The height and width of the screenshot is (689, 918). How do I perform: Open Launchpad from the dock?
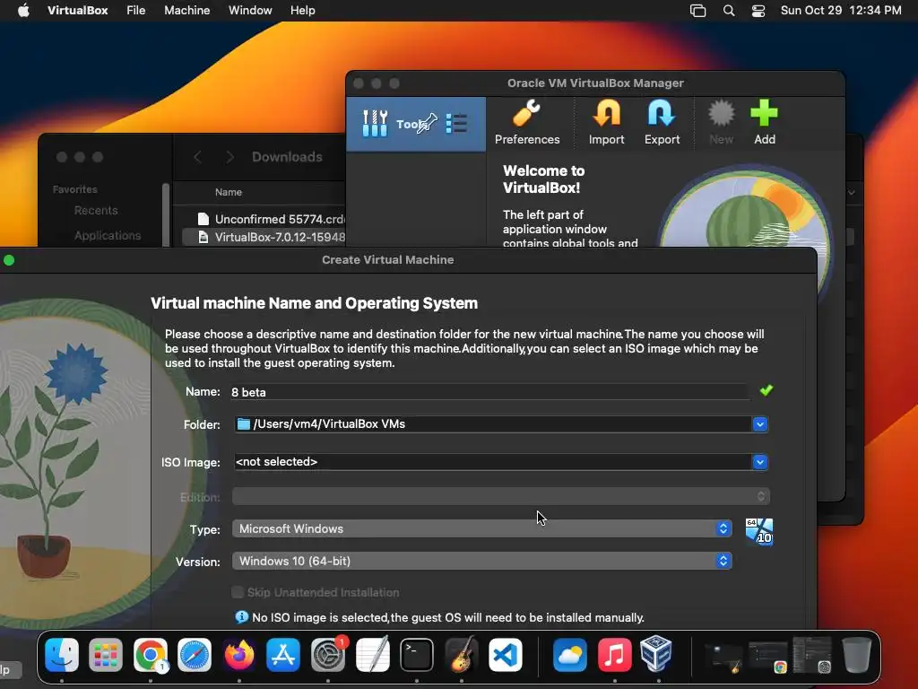tap(106, 654)
